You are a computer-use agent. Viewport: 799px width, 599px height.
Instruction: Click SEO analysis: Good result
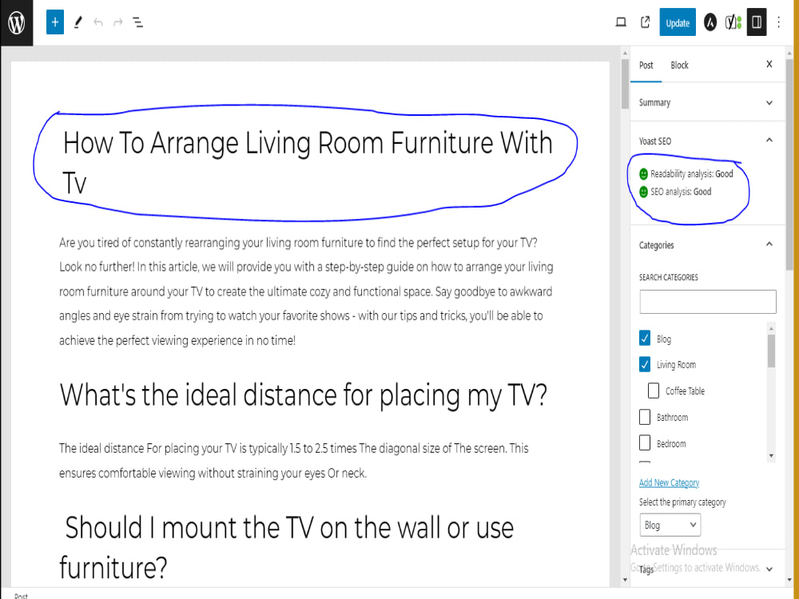tap(675, 192)
